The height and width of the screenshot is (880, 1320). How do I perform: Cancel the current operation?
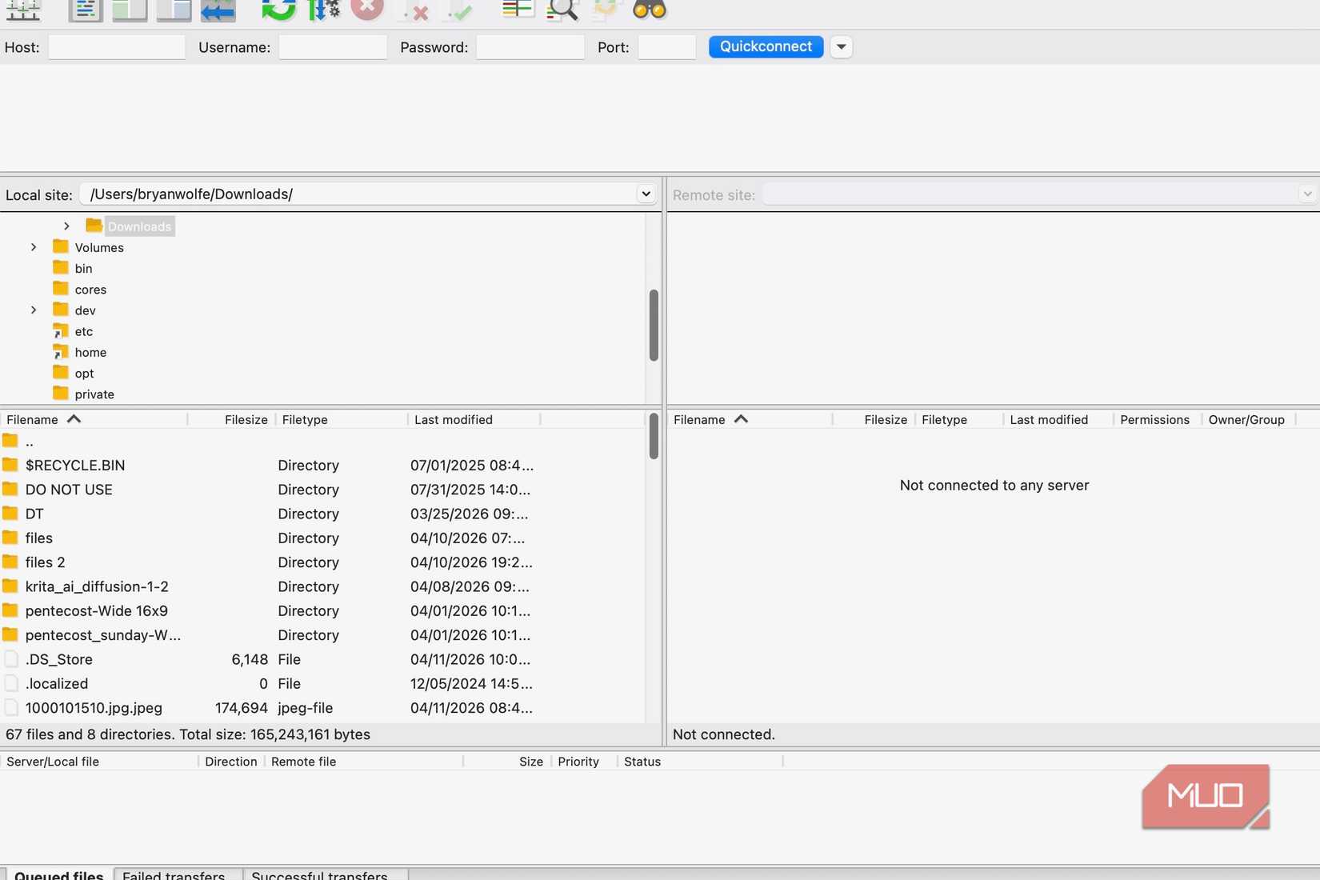click(367, 11)
